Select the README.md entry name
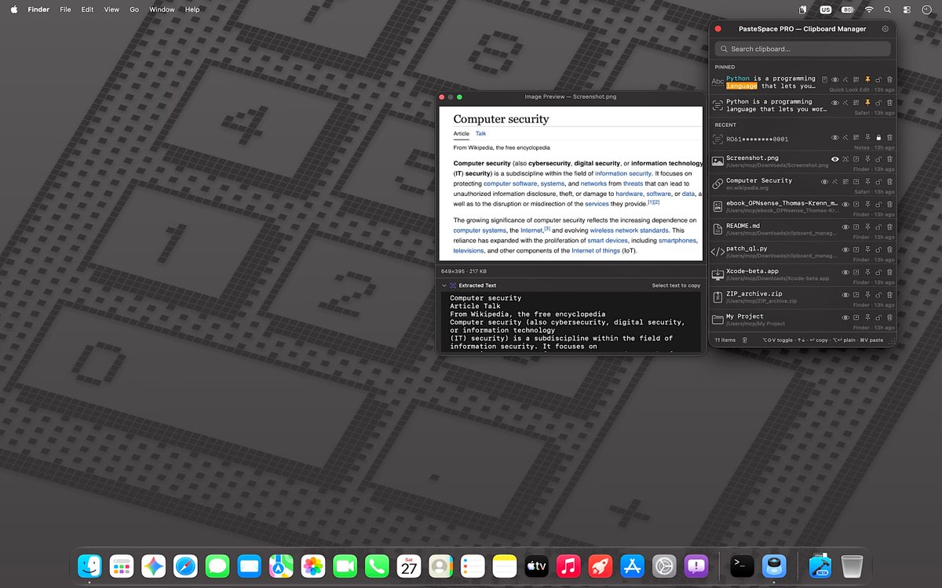This screenshot has height=588, width=942. tap(743, 225)
